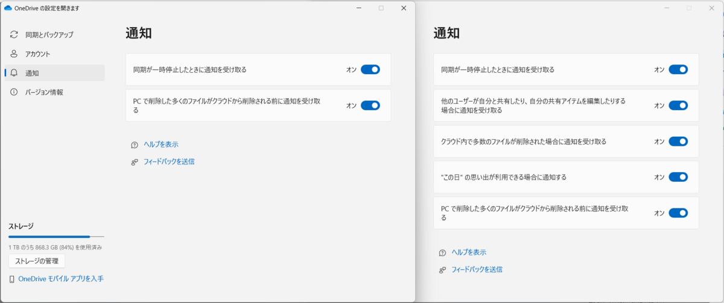Click "この日" の思い出が利用できる場合に通知する text

tap(504, 177)
